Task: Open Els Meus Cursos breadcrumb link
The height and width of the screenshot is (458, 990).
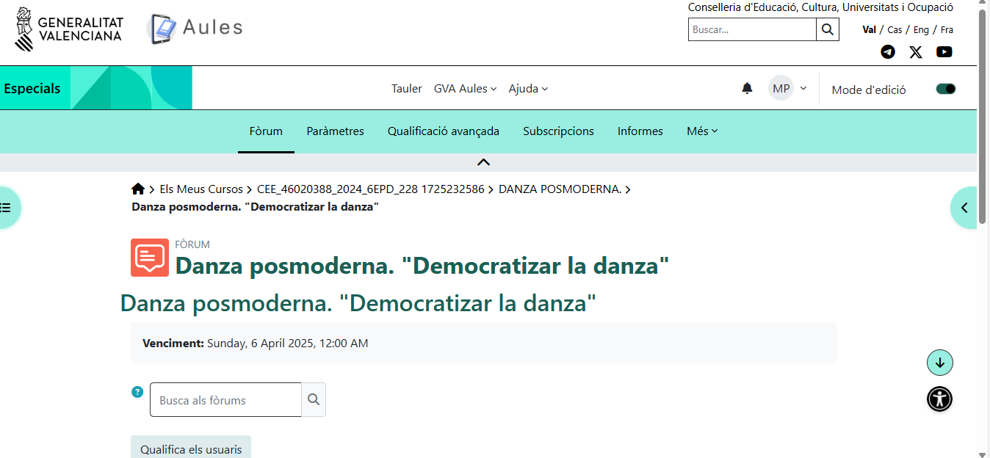Action: [x=200, y=189]
